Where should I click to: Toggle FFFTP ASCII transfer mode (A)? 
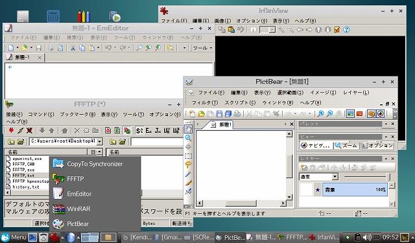(x=108, y=130)
